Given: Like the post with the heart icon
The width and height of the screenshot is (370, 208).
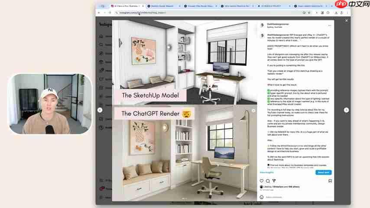Looking at the screenshot, I should point(261,181).
